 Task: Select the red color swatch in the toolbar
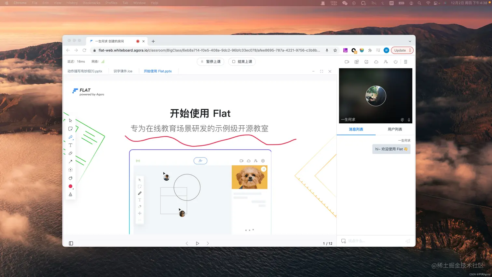pos(70,186)
